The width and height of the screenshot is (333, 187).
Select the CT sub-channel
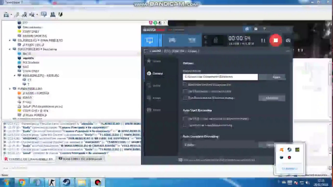[29, 80]
